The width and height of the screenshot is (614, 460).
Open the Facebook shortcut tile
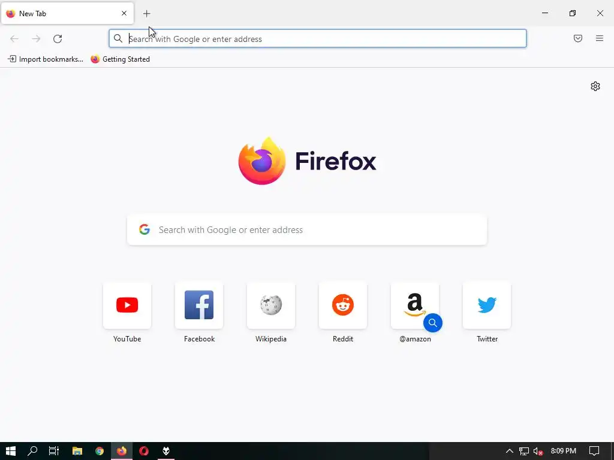tap(199, 313)
